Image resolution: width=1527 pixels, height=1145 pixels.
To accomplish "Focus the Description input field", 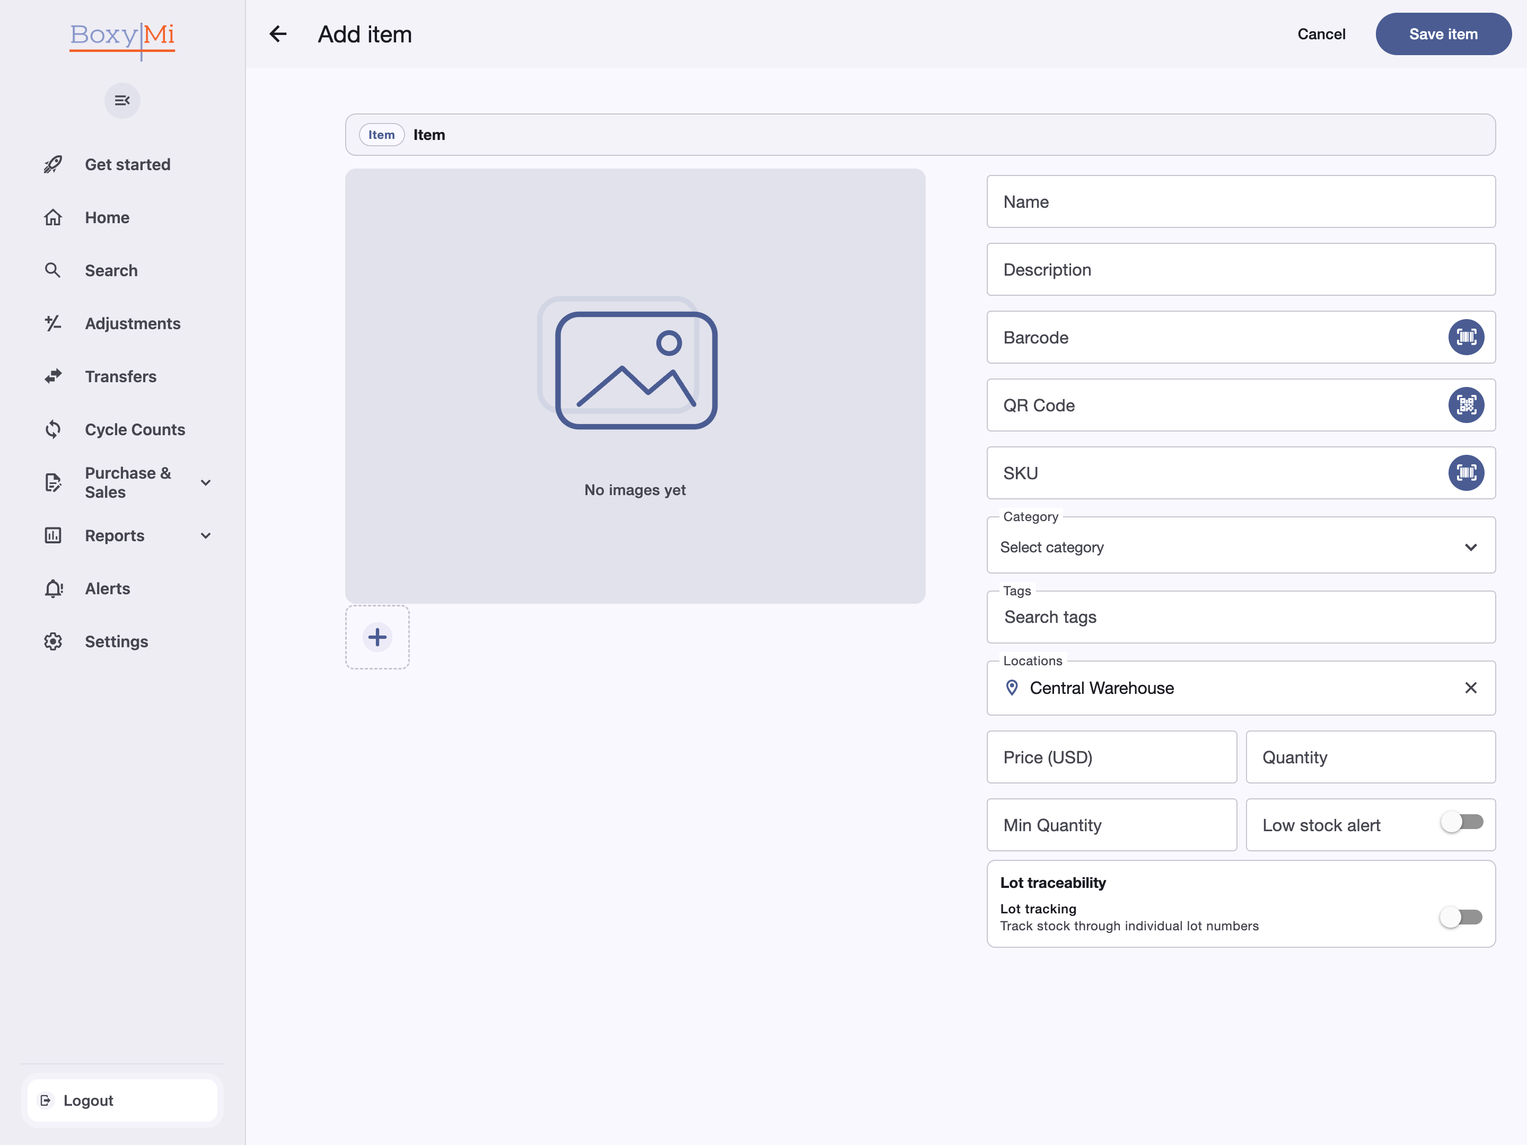I will click(x=1241, y=270).
